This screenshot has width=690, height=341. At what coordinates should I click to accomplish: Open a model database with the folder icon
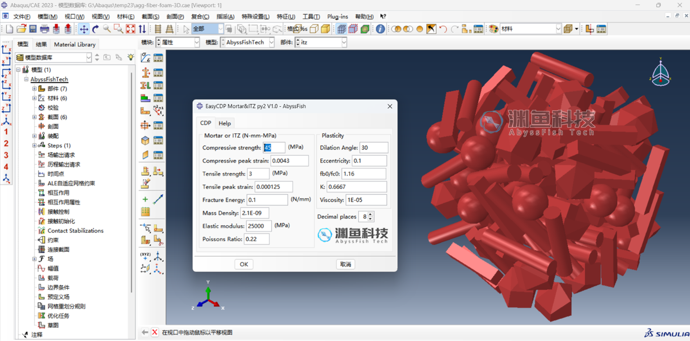tap(21, 29)
